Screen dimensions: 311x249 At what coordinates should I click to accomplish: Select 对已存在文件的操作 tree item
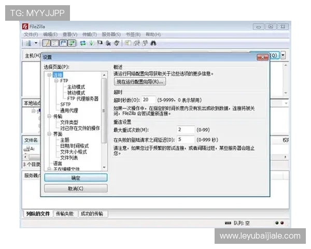tap(80, 128)
